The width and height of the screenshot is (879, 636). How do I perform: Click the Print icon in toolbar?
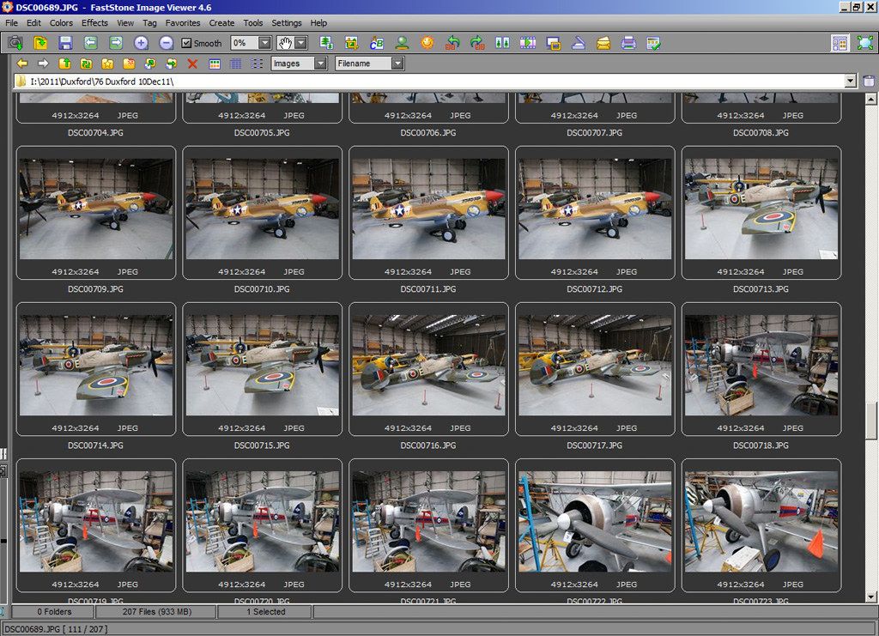tap(628, 43)
